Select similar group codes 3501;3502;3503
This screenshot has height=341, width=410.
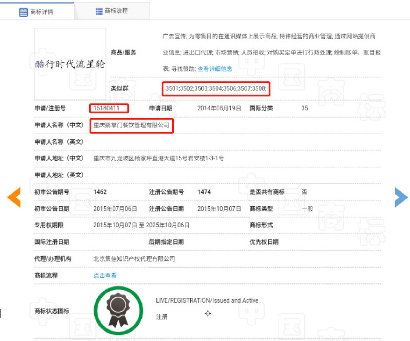click(216, 88)
